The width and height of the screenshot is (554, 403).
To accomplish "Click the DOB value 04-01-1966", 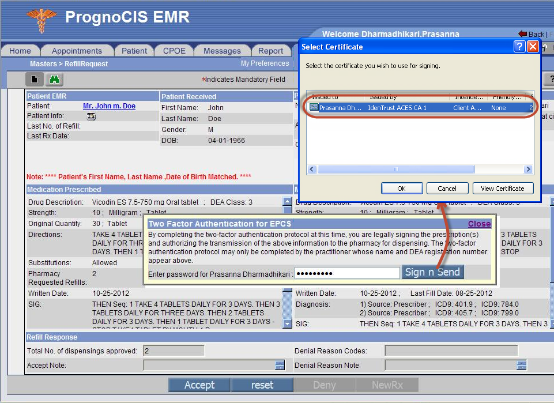I will (227, 141).
